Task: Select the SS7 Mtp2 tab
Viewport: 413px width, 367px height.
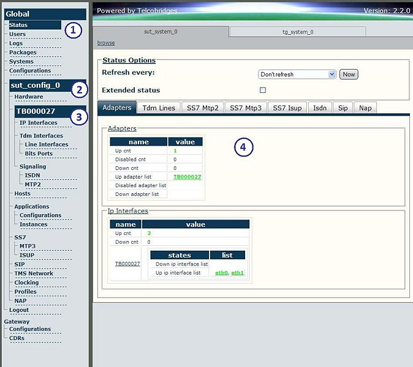Action: click(x=203, y=108)
